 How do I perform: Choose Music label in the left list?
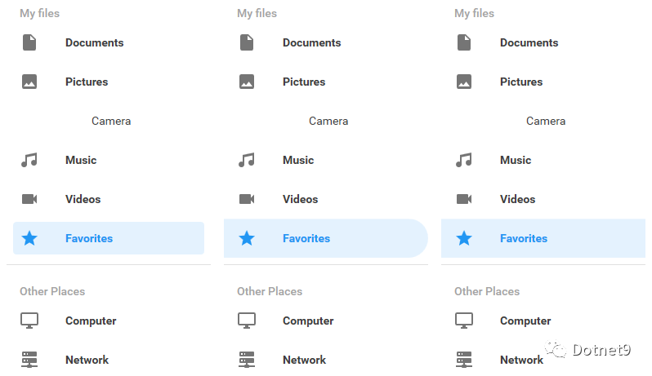(81, 160)
